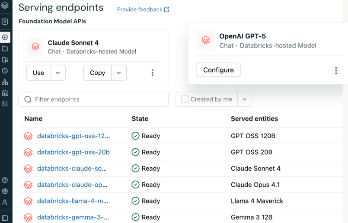The height and width of the screenshot is (223, 348).
Task: Click the databricks-claude-op row stack icon
Action: [x=28, y=185]
